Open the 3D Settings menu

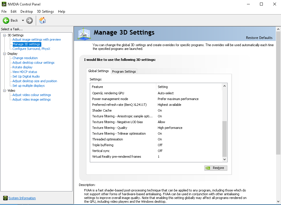pos(45,12)
